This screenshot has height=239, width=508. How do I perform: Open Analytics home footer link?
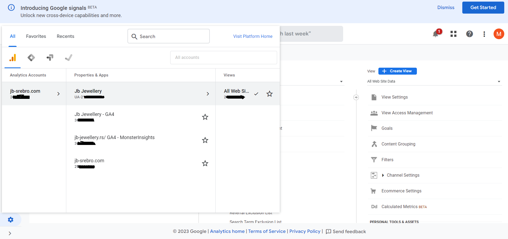point(227,231)
